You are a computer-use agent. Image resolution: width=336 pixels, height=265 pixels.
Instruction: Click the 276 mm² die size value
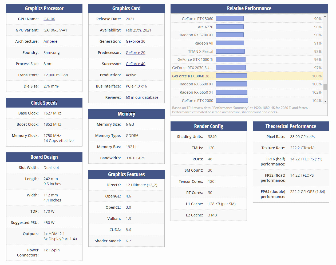(x=52, y=86)
